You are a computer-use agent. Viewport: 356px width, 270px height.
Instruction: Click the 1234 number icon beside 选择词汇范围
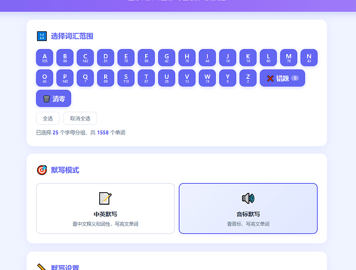point(42,36)
